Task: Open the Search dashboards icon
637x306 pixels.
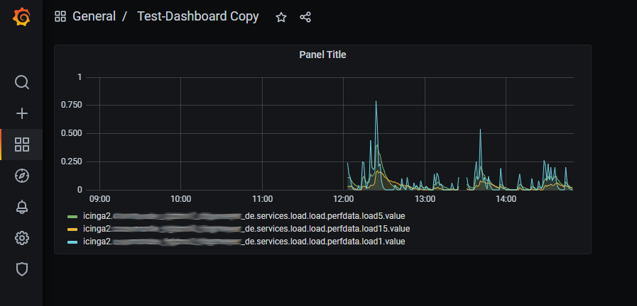Action: pyautogui.click(x=22, y=82)
